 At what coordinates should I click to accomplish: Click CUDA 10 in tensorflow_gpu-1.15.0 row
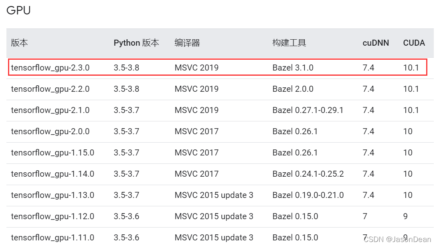[408, 153]
